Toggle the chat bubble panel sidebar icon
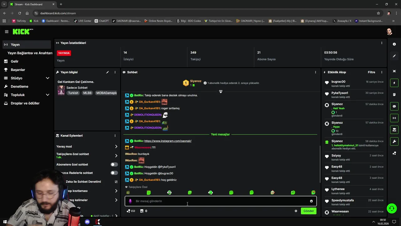The height and width of the screenshot is (226, 401). (394, 106)
